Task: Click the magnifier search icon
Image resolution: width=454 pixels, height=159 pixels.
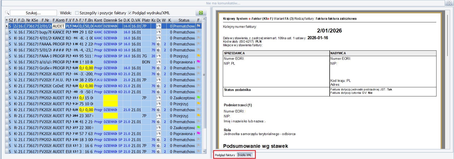Action: pyautogui.click(x=7, y=13)
